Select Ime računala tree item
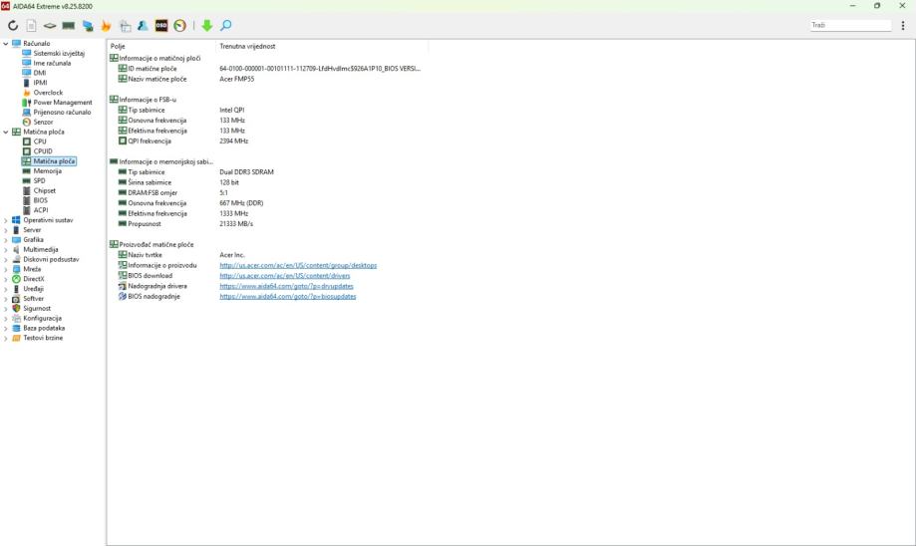 (52, 63)
